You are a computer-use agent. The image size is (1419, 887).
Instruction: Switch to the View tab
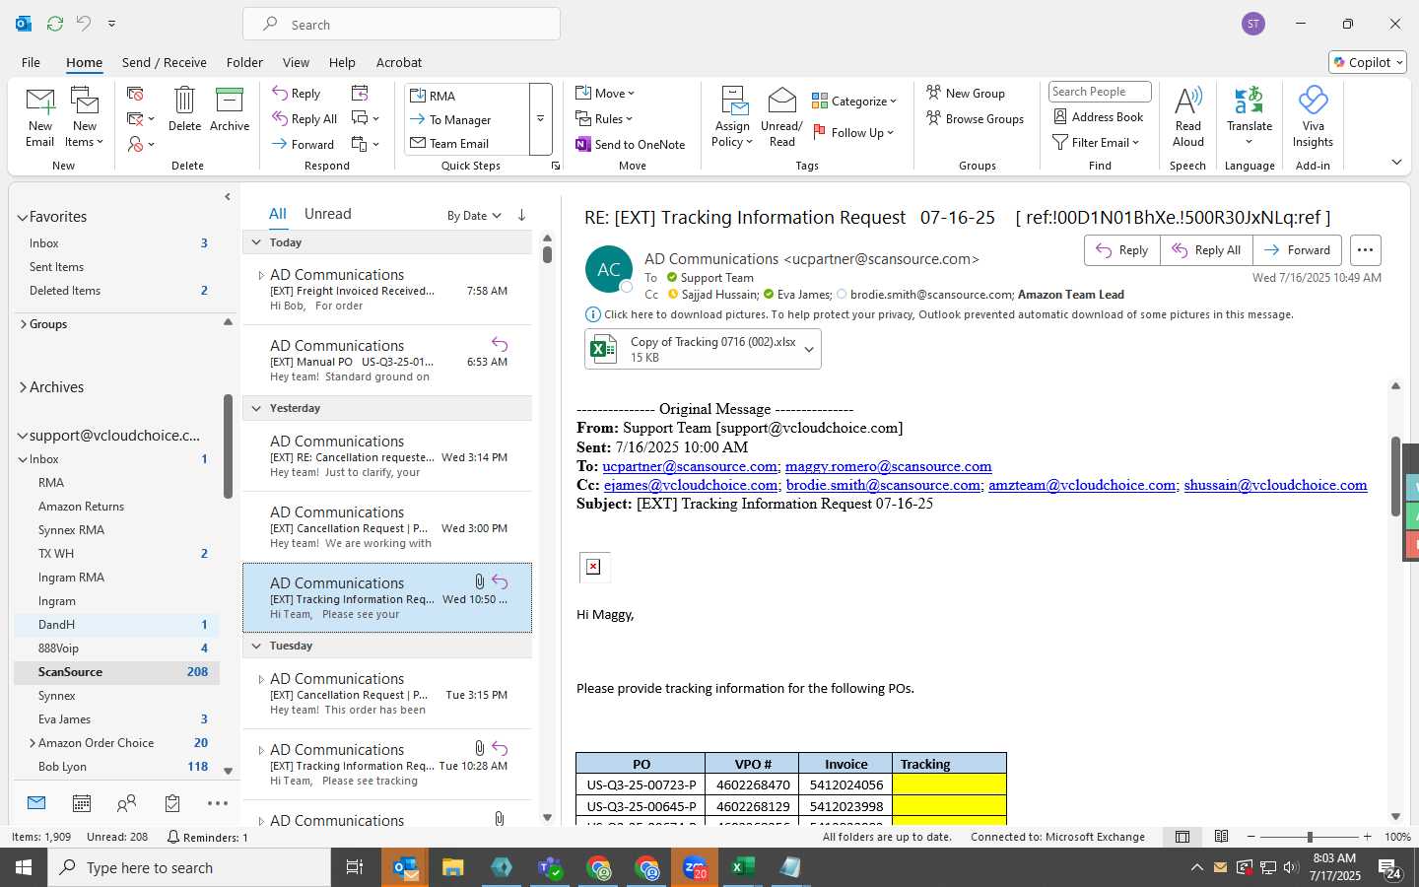pos(296,62)
